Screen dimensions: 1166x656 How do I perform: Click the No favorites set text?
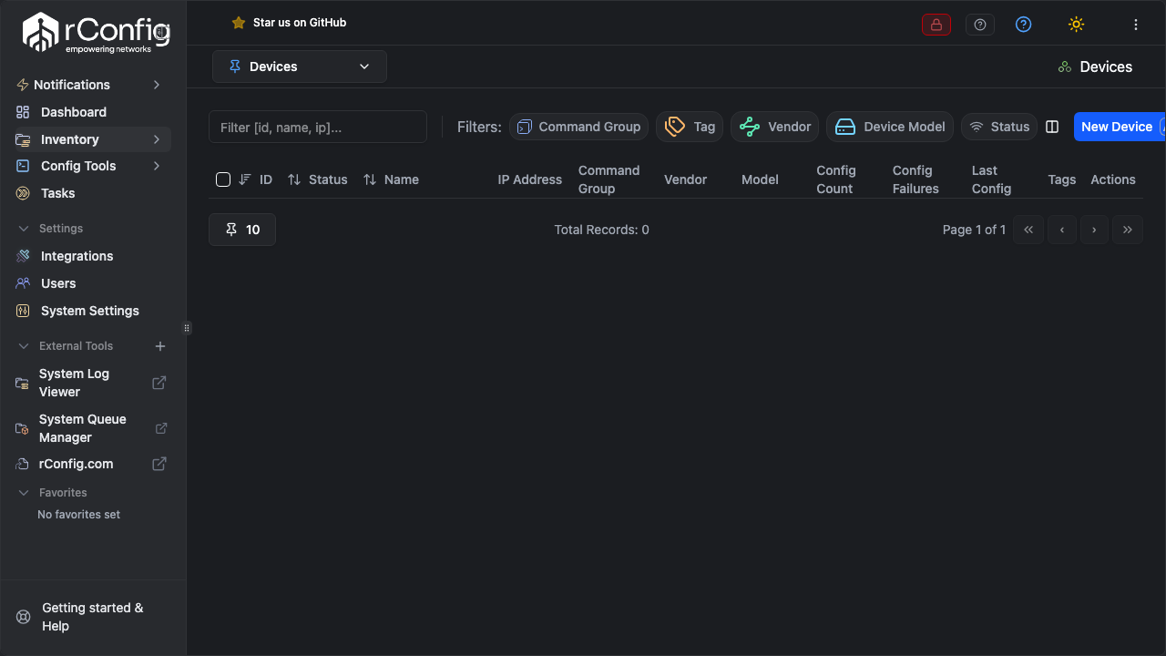(79, 515)
